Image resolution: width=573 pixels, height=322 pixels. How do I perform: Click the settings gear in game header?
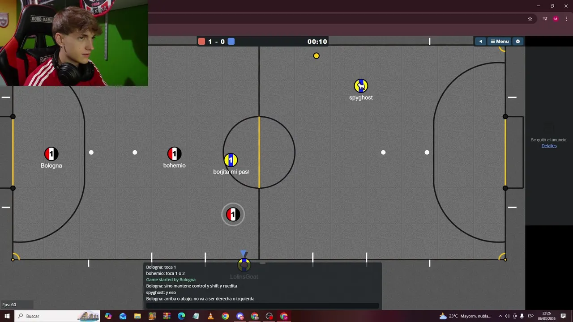(x=518, y=42)
